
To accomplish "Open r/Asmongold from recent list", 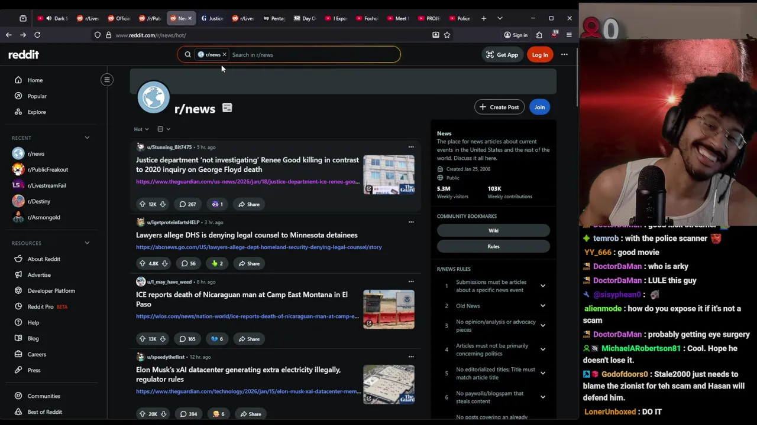I will [x=44, y=218].
